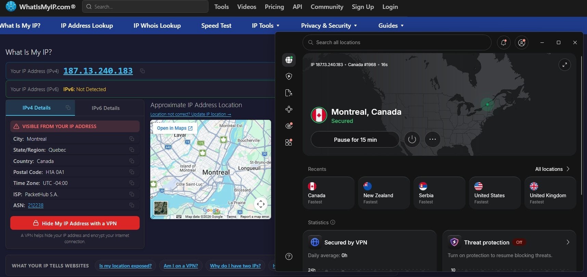Screen dimensions: 587x277
Task: Open the Open in Maps link
Action: (x=175, y=128)
